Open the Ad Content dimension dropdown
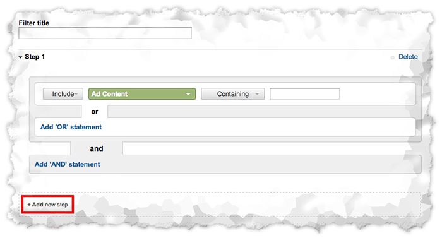This screenshot has height=238, width=442. (142, 94)
